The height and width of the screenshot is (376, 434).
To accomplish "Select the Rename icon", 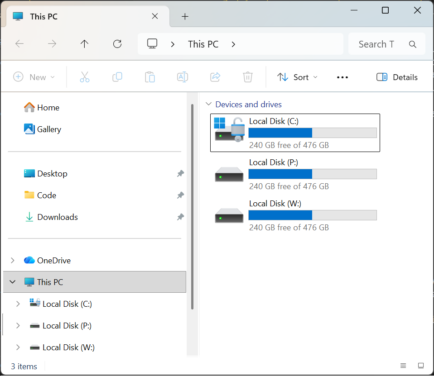I will (183, 77).
